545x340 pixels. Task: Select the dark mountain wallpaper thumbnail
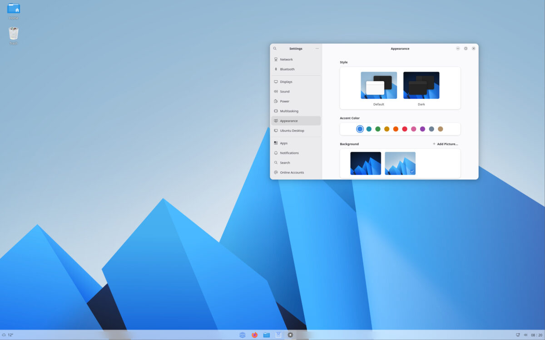(366, 163)
